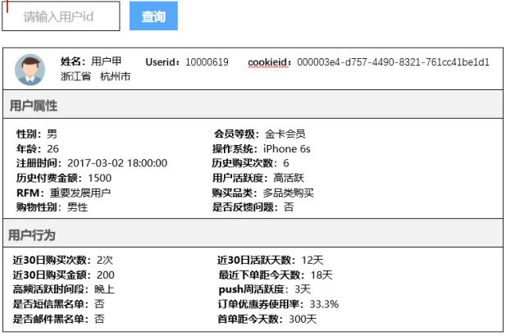506x336 pixels.
Task: Select the 订单优惠券使用率: 33.3% row
Action: click(x=278, y=304)
